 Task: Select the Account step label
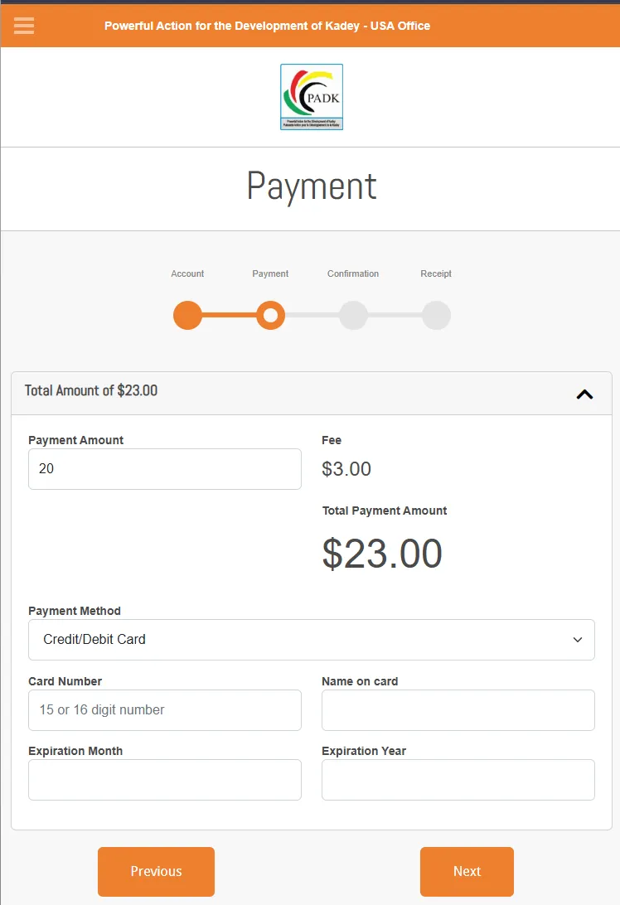coord(187,273)
